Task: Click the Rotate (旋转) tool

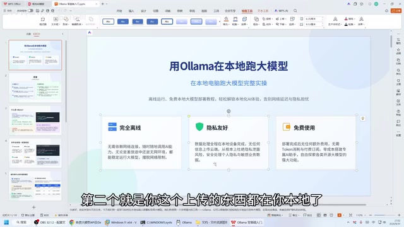Action: (x=268, y=19)
